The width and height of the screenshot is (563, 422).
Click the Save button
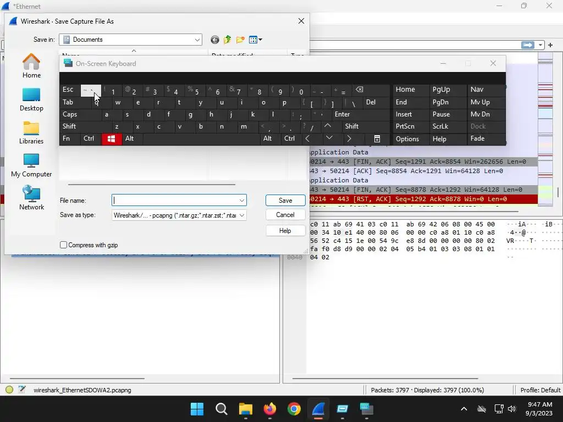[285, 200]
